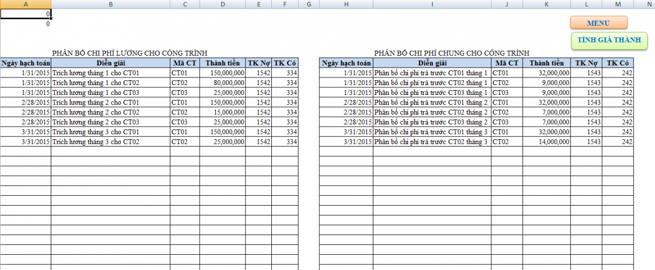This screenshot has height=270, width=655.
Task: Click 'Phân bổ chi phí trả trước CT03 tháng 2'
Action: pos(432,122)
